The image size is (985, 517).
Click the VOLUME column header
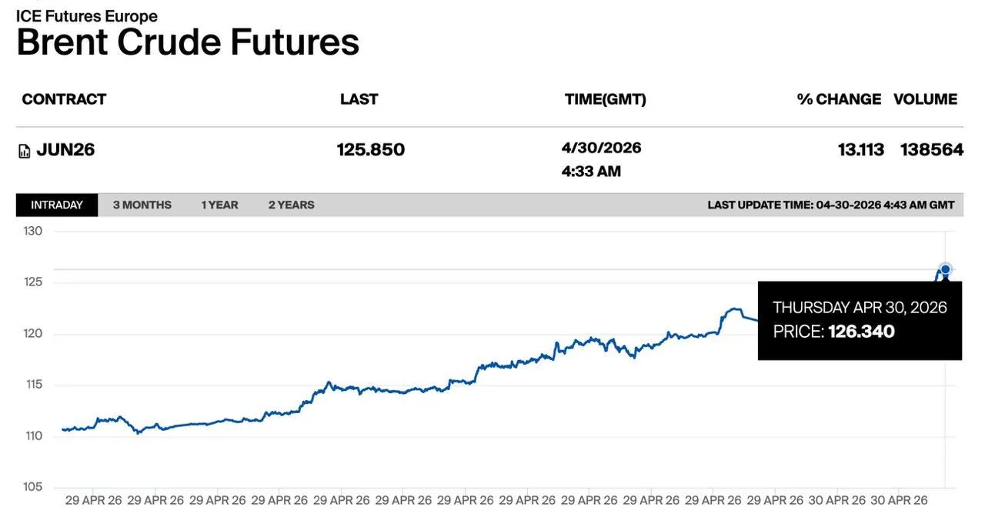925,99
